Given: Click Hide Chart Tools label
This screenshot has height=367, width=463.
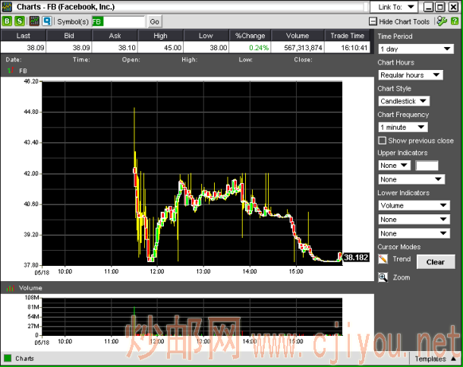Looking at the screenshot, I should pos(404,21).
